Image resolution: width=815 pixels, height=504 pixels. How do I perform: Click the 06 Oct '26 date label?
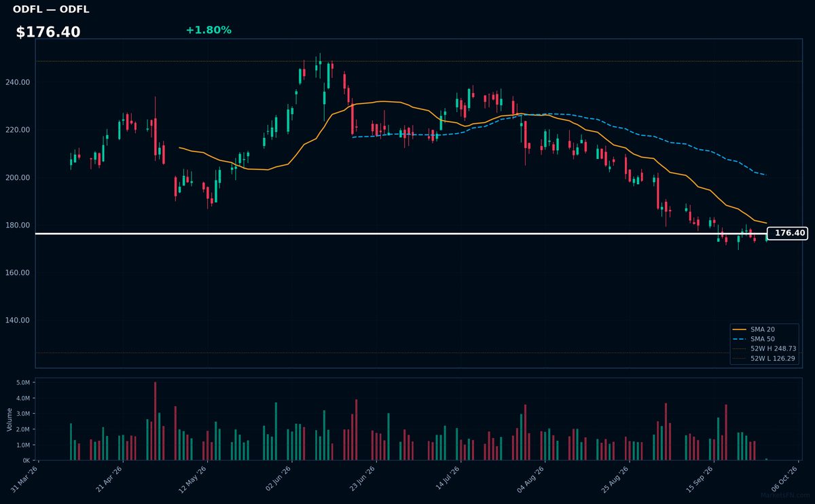pos(784,479)
